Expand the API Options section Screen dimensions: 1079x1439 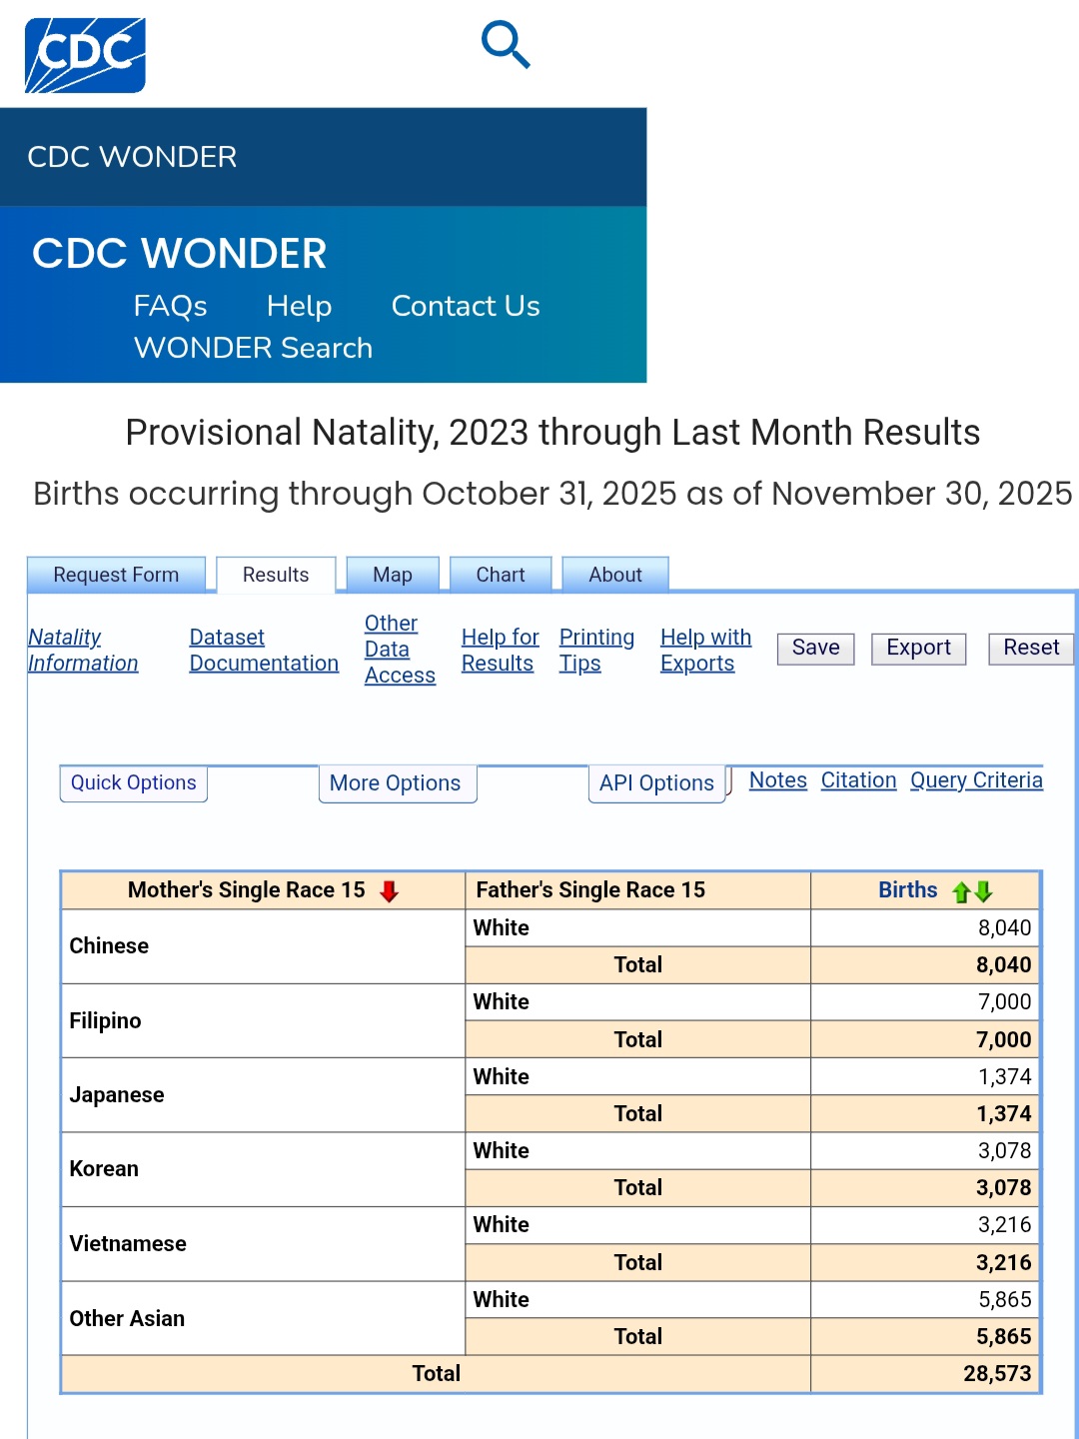pos(656,783)
